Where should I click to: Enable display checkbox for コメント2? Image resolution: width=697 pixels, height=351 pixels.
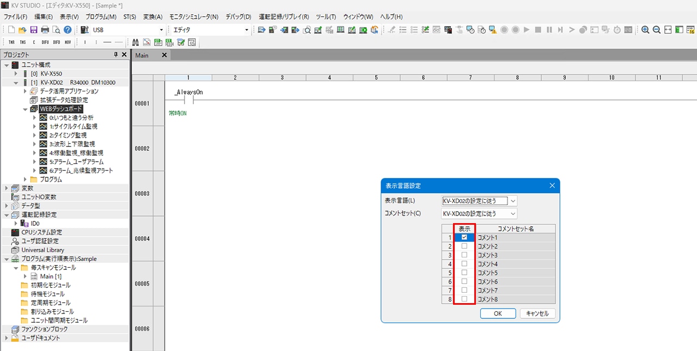coord(464,246)
